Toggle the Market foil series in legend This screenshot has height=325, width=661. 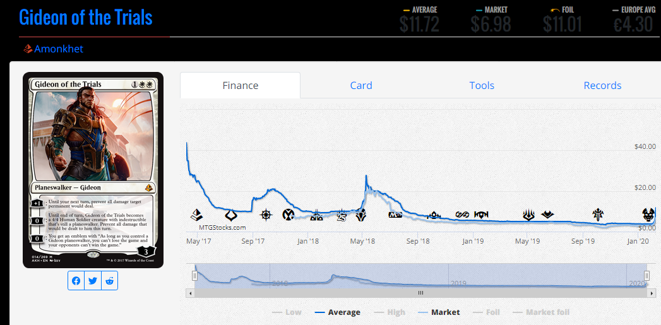(x=541, y=312)
